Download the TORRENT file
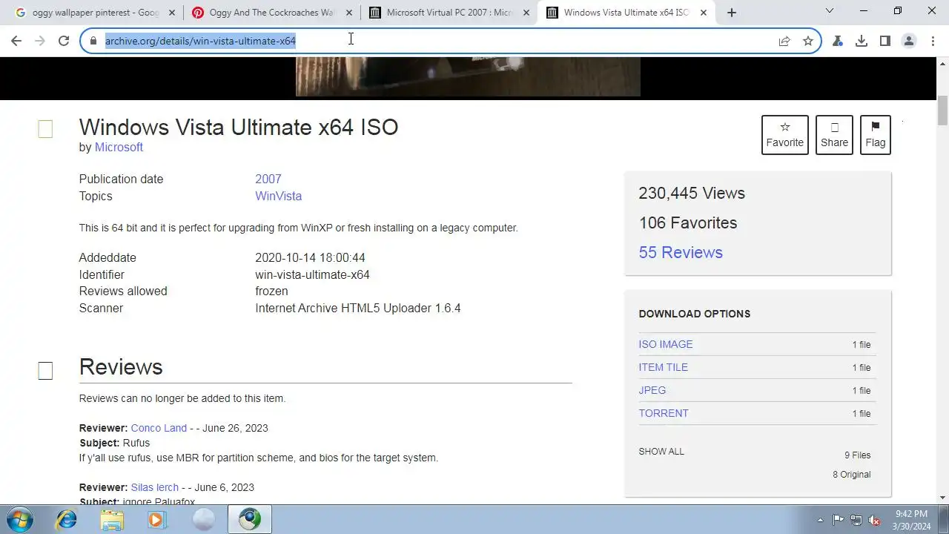Screen dimensions: 949x534 (x=664, y=413)
